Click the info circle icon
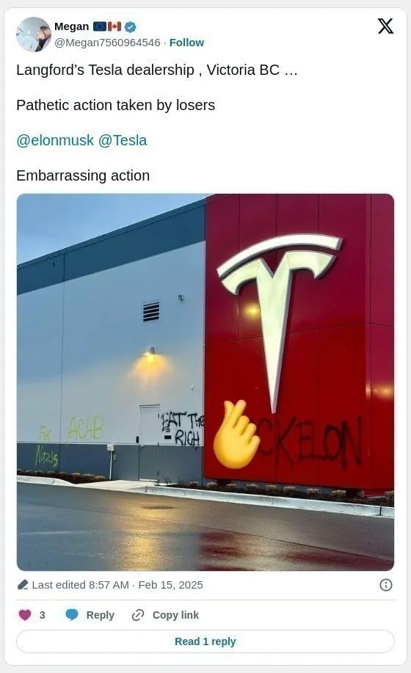The image size is (411, 673). coord(386,585)
